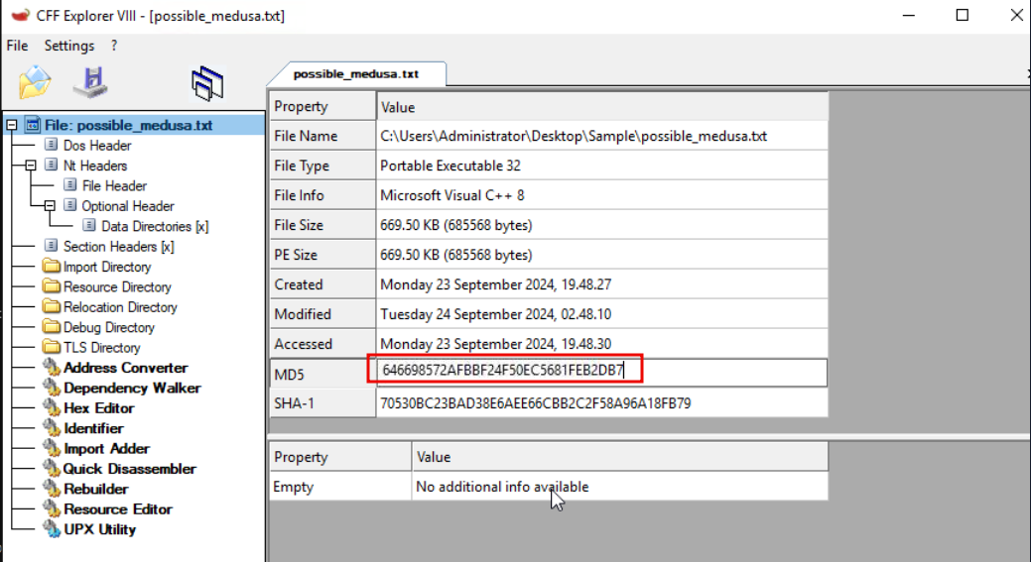The height and width of the screenshot is (562, 1031).
Task: Click the cascading windows toolbar icon
Action: (x=207, y=83)
